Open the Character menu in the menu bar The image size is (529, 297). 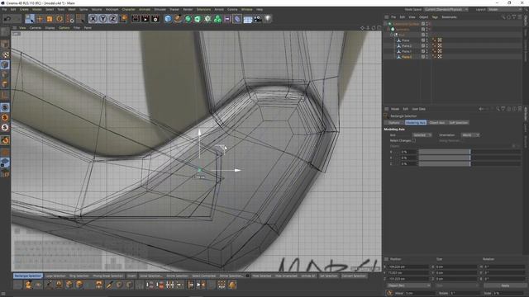click(129, 9)
